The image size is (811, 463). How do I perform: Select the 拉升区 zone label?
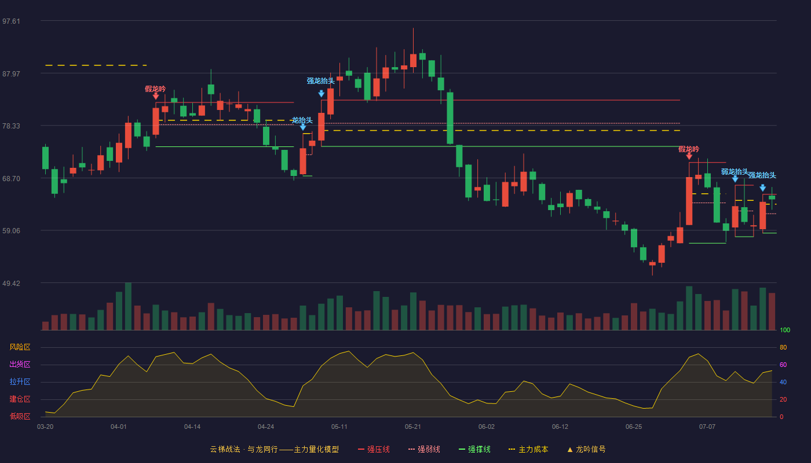click(20, 382)
